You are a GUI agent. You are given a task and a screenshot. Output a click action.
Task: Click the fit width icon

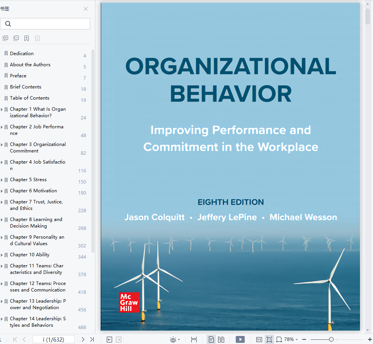tap(279, 340)
